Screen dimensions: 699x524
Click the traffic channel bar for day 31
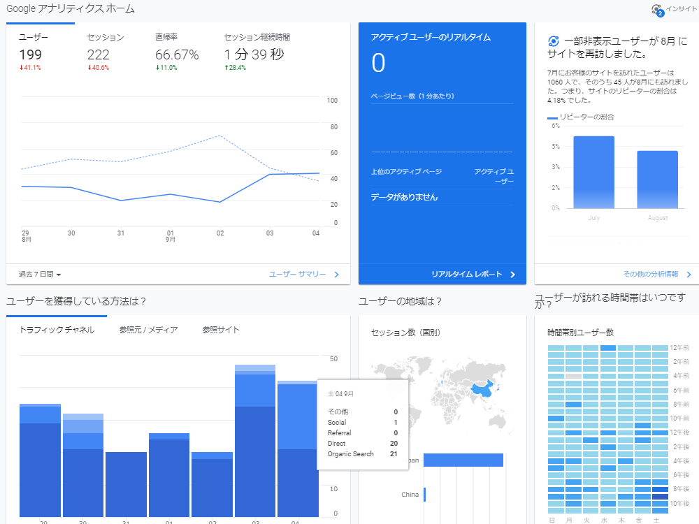click(126, 484)
